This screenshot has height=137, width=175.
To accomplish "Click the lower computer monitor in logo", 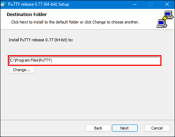I will (161, 23).
